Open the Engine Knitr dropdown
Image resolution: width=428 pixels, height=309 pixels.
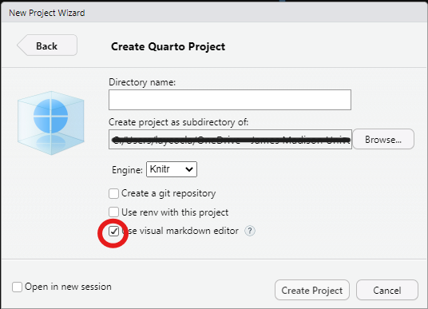tap(172, 169)
